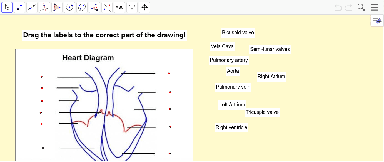The image size is (384, 162).
Task: Toggle the style bar button
Action: pos(377,21)
